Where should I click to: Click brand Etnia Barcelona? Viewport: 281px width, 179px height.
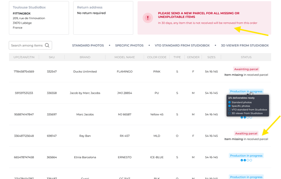coord(85,157)
